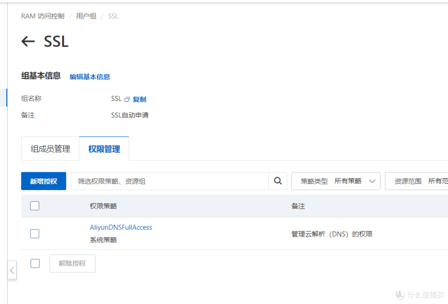Image resolution: width=448 pixels, height=304 pixels.
Task: Click the 系统策略 label under the policy name
Action: [x=103, y=240]
